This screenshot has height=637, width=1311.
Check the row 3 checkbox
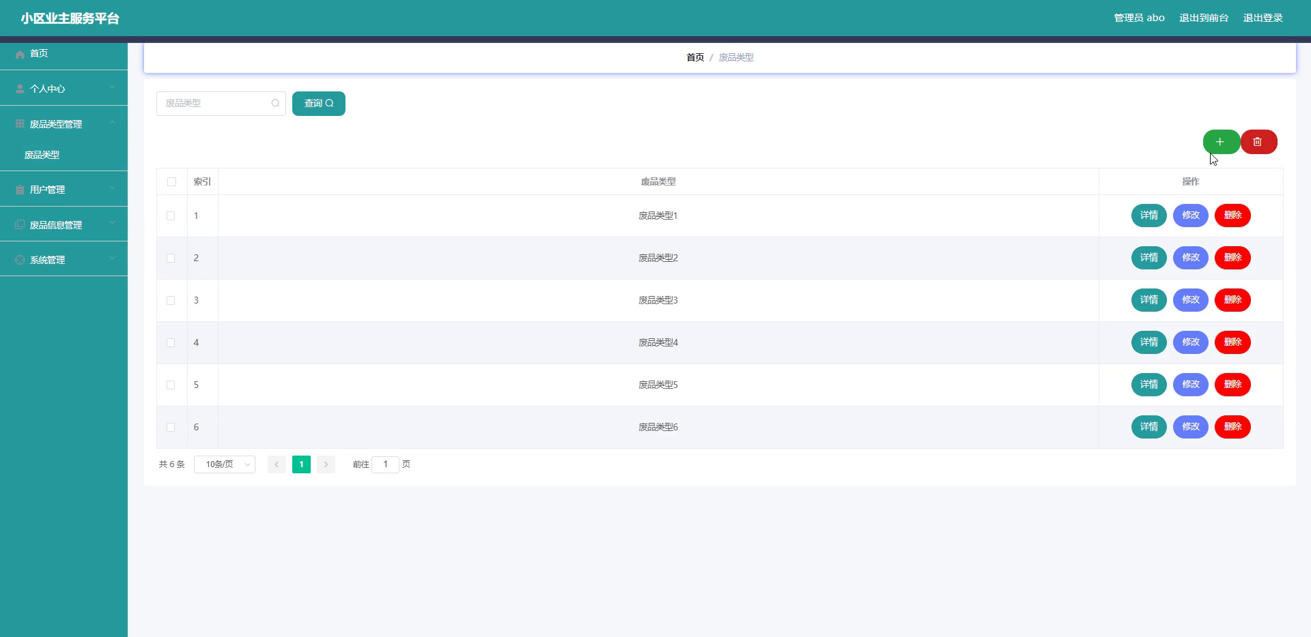(x=171, y=300)
